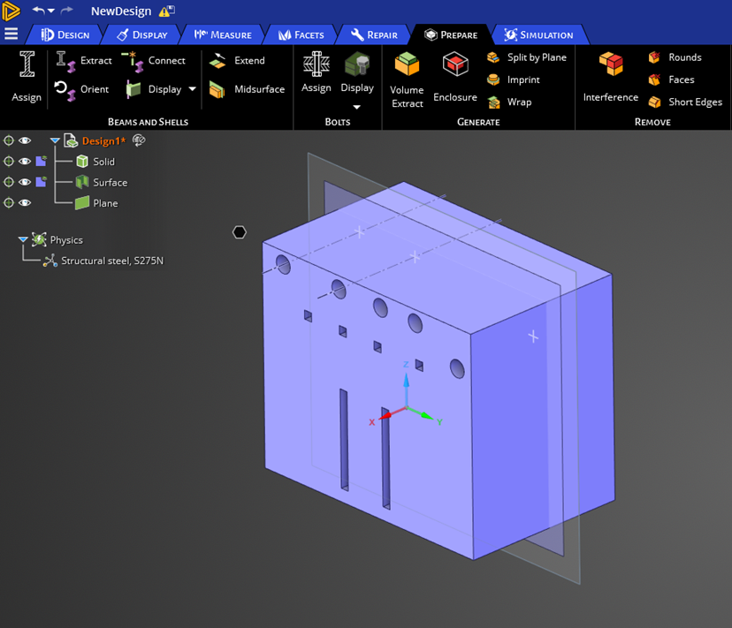
Task: Hide the Solid body using eye icon
Action: pos(25,162)
